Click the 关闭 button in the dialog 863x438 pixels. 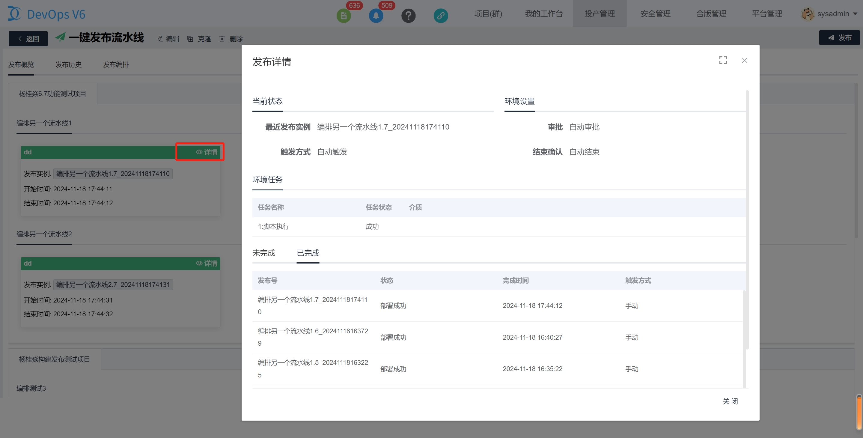(x=730, y=401)
